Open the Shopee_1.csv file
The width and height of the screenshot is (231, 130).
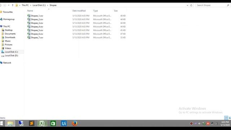coord(37,16)
